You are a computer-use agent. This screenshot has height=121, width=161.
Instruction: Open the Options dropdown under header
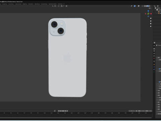(x=150, y=8)
